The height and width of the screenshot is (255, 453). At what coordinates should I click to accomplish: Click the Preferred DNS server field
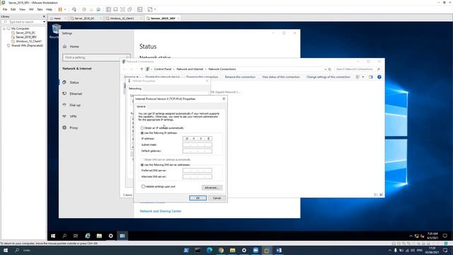197,171
